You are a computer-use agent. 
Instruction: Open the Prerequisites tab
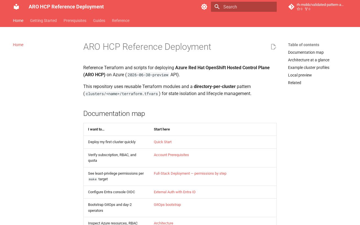click(75, 21)
